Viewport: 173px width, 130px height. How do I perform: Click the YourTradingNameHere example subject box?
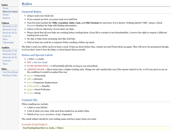pyautogui.click(x=96, y=128)
